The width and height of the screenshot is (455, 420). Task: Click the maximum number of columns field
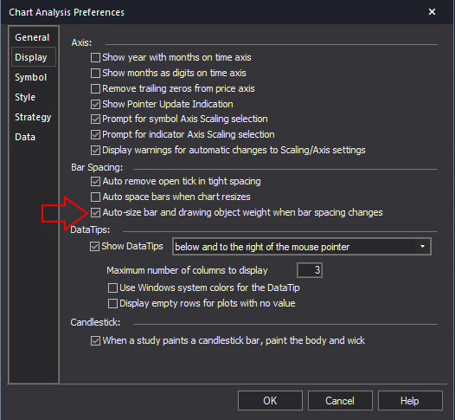[310, 270]
